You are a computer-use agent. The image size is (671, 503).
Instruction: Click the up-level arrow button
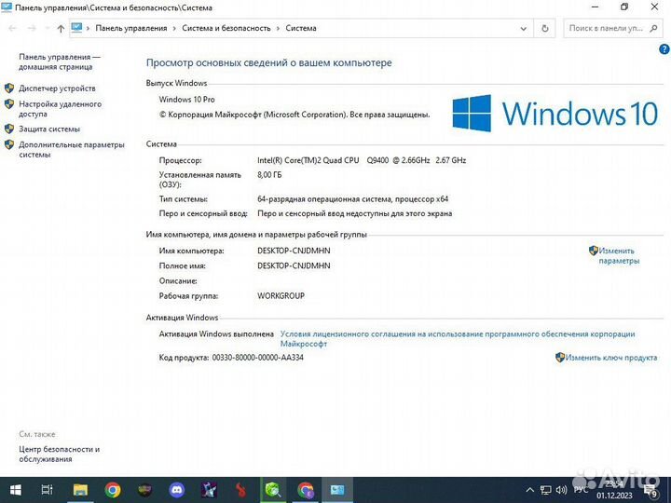61,29
